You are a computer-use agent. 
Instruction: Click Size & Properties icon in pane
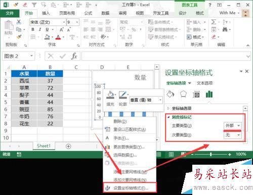point(196,94)
